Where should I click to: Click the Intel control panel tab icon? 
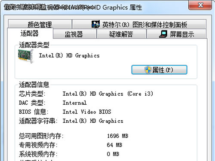tap(95, 24)
